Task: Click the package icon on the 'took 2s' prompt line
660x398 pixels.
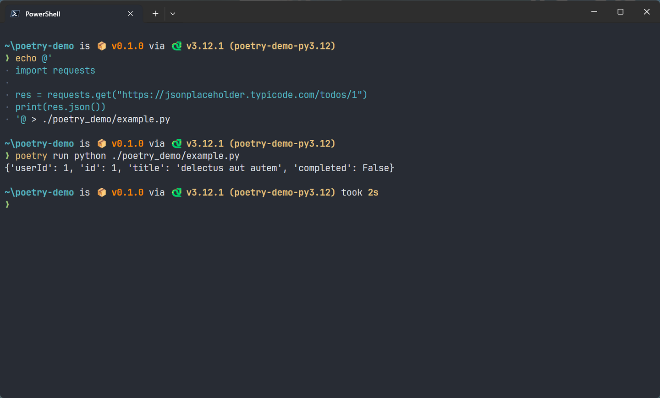Action: coord(102,193)
